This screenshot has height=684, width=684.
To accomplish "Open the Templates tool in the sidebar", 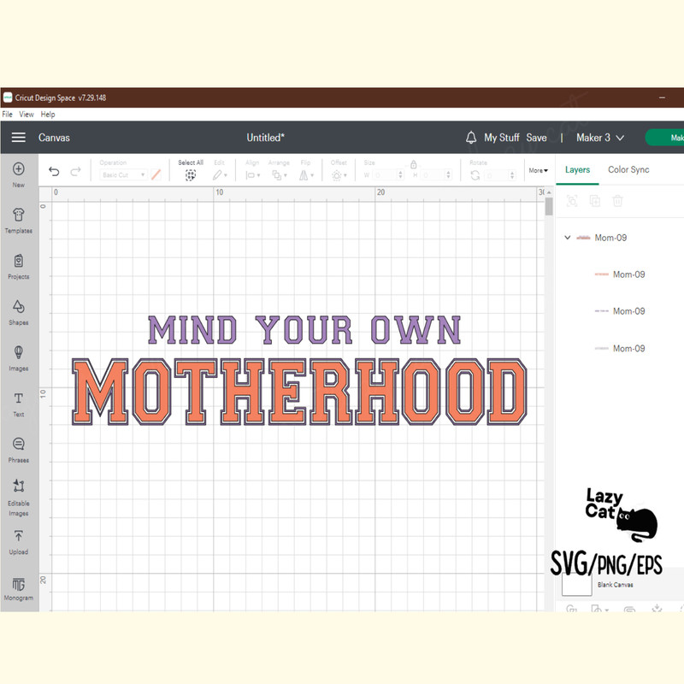I will coord(18,219).
